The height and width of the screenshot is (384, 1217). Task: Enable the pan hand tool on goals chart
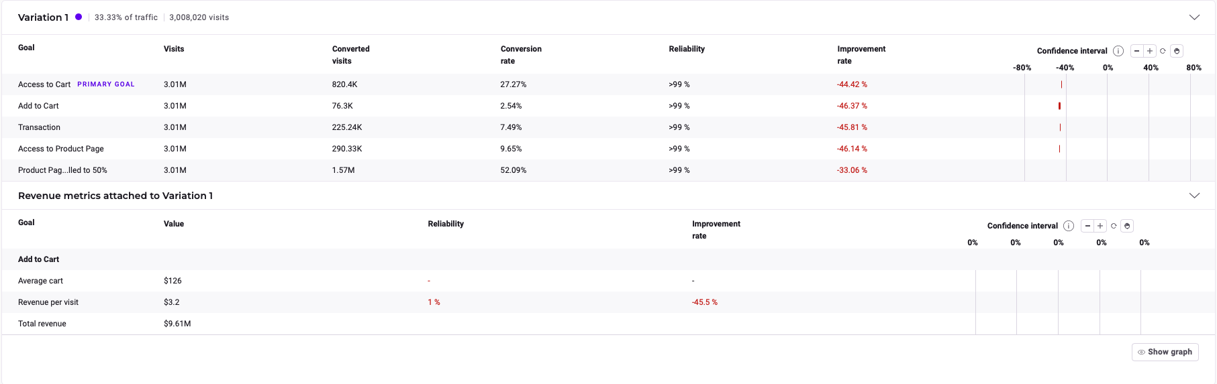tap(1177, 51)
